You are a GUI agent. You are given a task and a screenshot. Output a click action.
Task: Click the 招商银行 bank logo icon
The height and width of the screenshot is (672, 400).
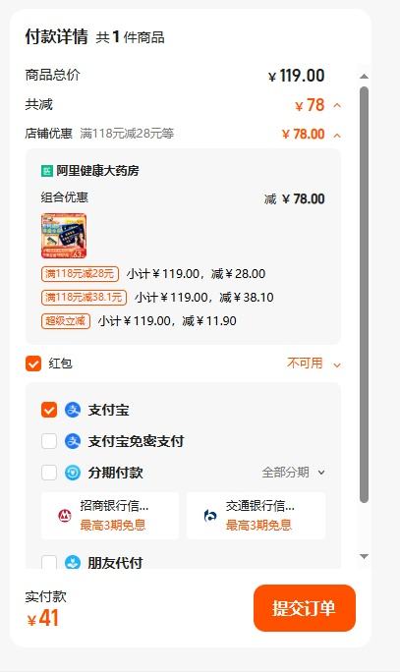coord(65,516)
